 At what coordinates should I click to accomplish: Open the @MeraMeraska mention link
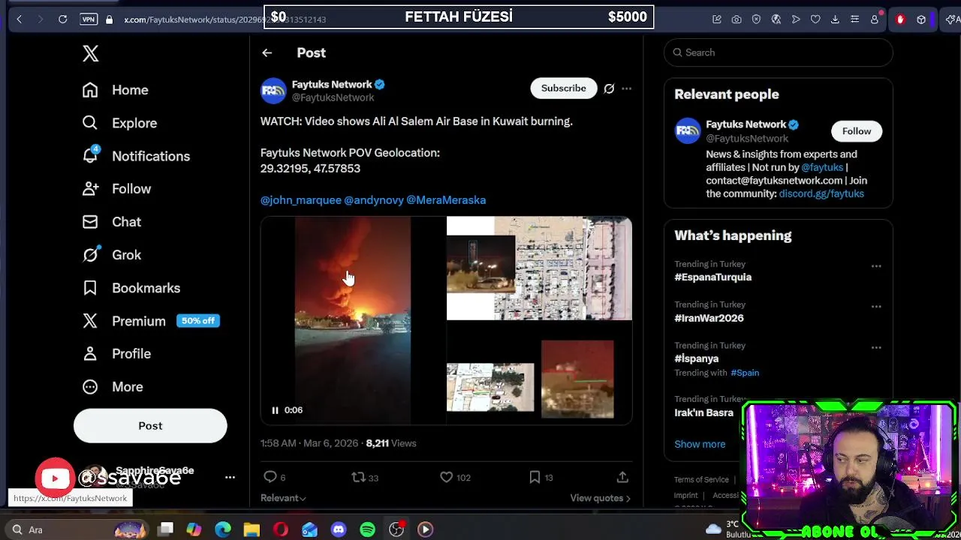[x=446, y=200]
